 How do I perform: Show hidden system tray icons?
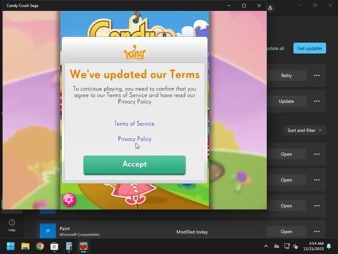[x=266, y=246]
